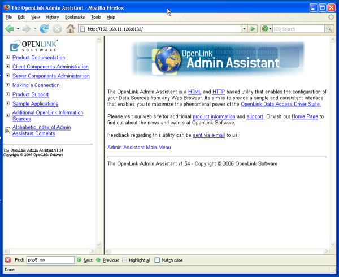Click the OpenLink Software logo
This screenshot has height=277, width=339.
[34, 45]
